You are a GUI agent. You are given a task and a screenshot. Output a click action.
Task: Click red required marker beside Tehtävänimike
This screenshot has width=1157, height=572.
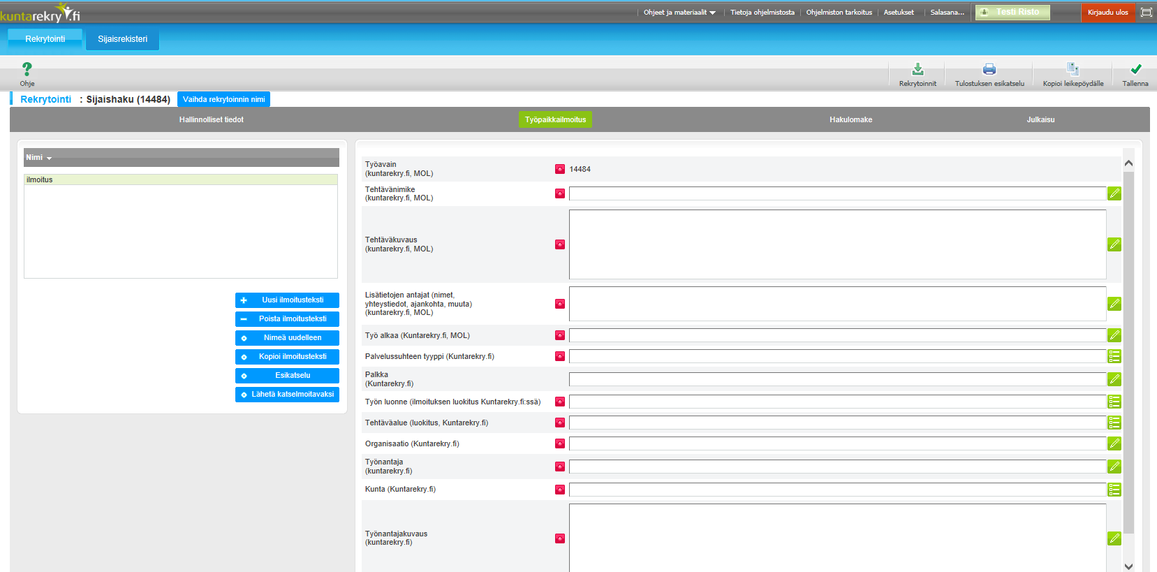[x=560, y=193]
